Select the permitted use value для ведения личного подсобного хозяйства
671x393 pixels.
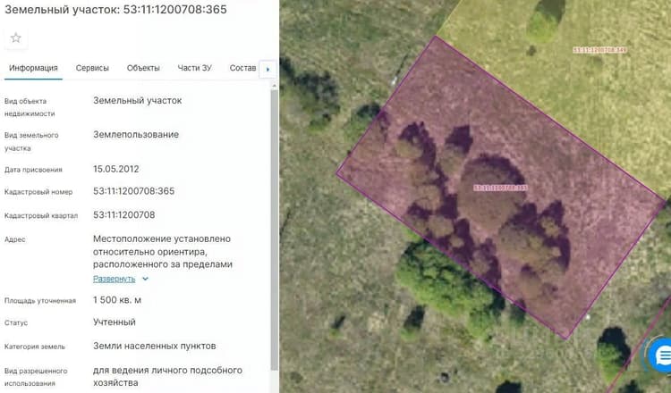(168, 376)
